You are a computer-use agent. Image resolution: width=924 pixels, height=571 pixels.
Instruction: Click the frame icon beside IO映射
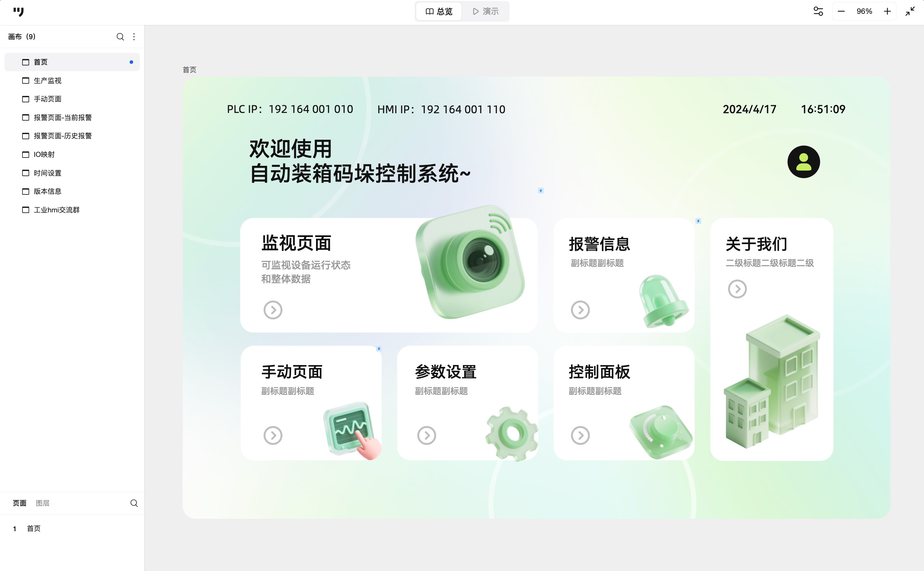26,154
